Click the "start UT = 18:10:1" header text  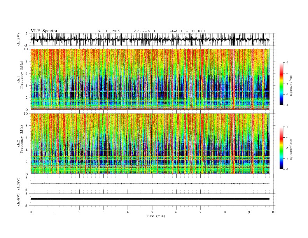coord(188,31)
